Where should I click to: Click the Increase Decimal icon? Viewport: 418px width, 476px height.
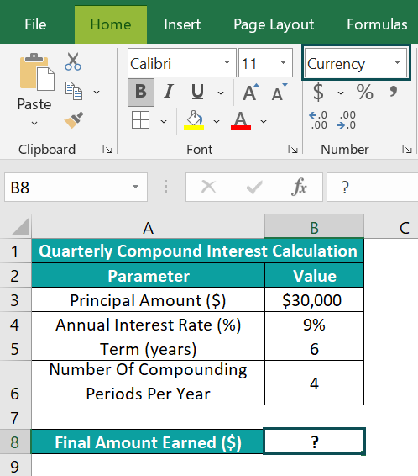click(x=318, y=120)
